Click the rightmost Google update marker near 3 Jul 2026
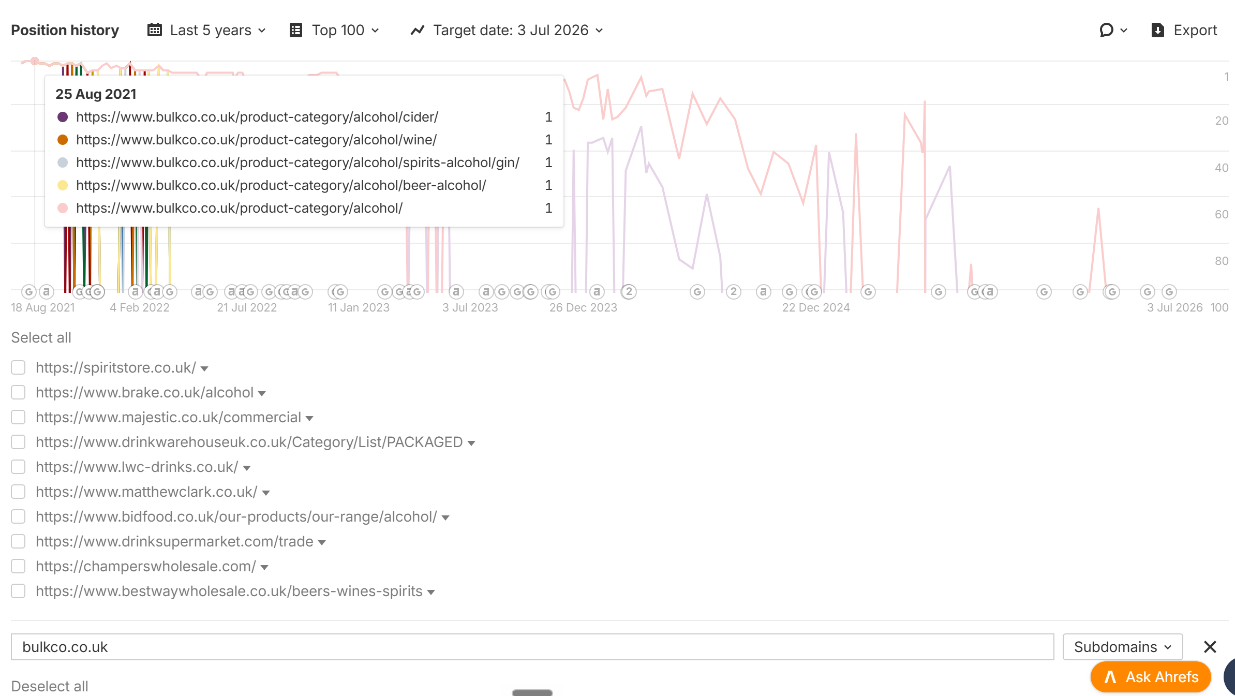Viewport: 1235px width, 696px height. pyautogui.click(x=1169, y=292)
